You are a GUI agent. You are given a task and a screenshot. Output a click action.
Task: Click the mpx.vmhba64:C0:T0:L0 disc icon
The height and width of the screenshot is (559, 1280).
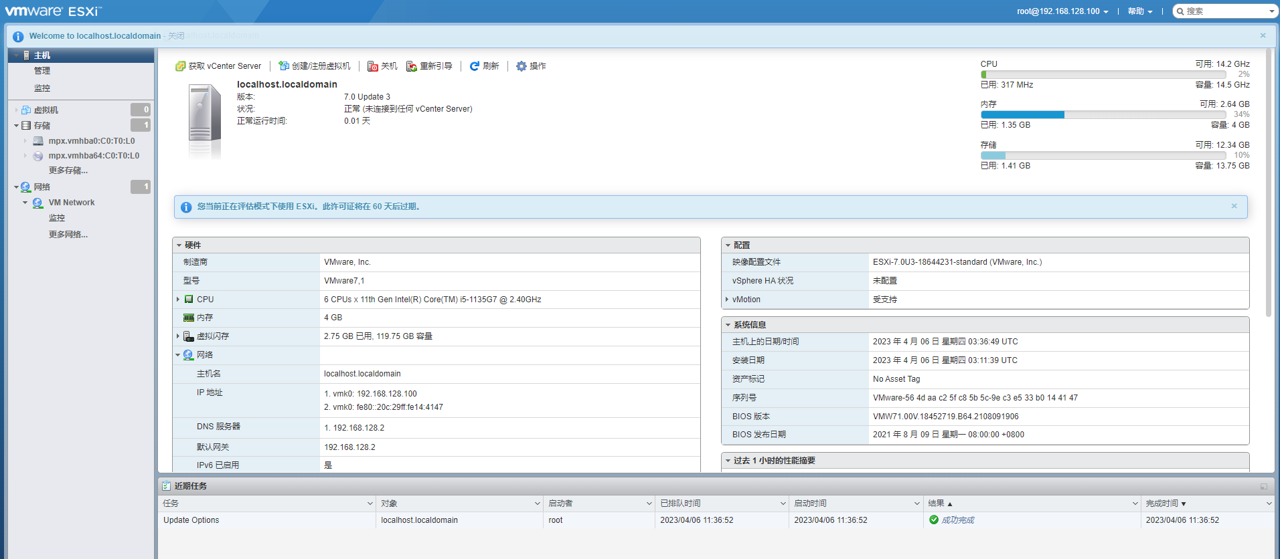[38, 156]
